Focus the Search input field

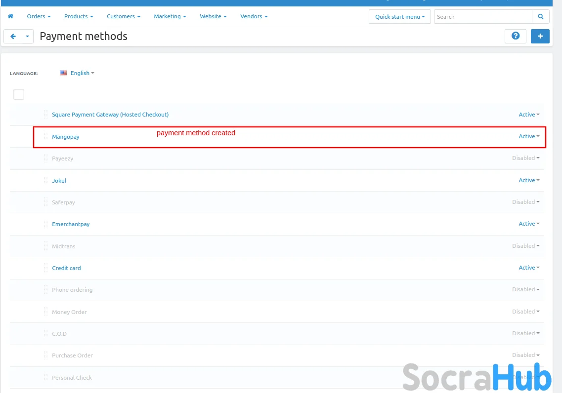coord(482,17)
